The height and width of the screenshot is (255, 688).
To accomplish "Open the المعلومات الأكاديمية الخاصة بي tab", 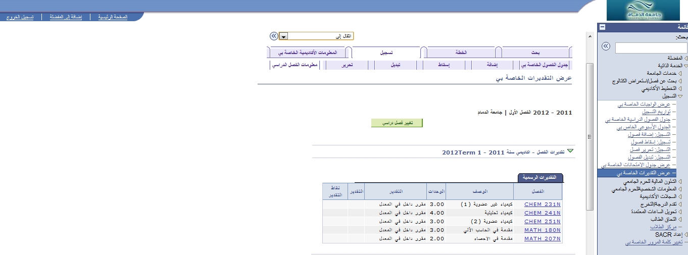I will pyautogui.click(x=308, y=52).
